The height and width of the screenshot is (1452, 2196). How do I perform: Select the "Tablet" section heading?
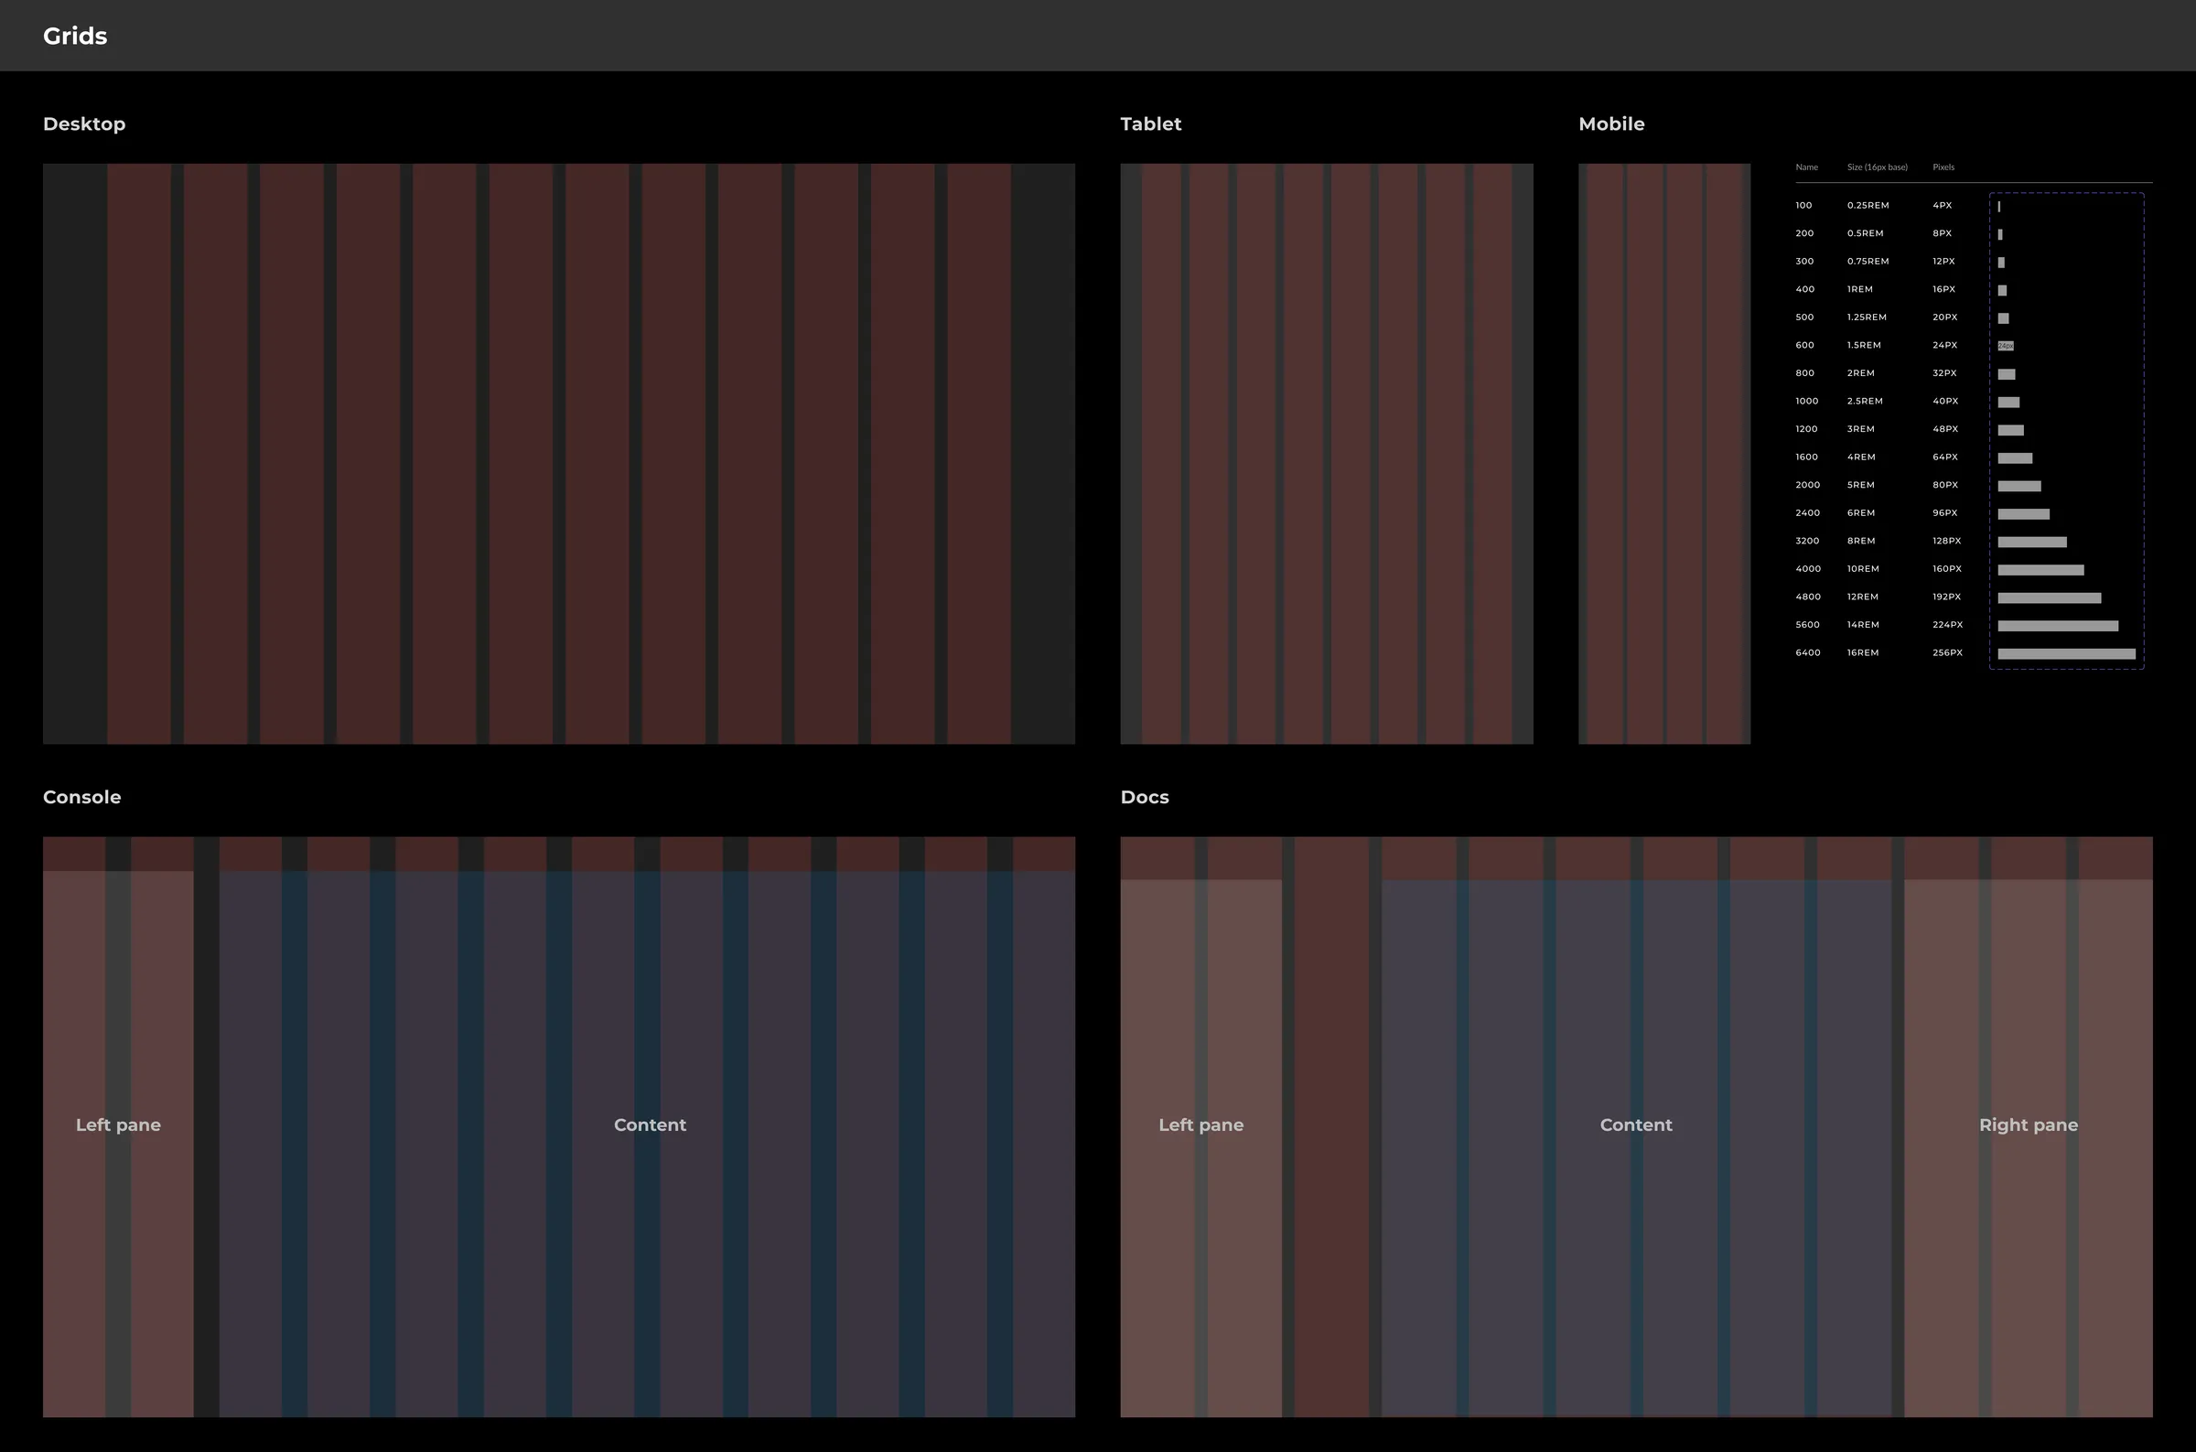[x=1151, y=124]
